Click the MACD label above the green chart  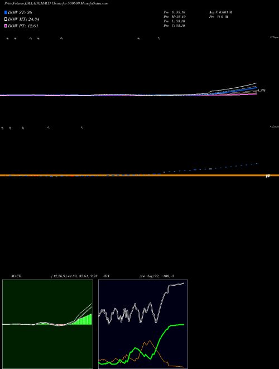[17, 276]
